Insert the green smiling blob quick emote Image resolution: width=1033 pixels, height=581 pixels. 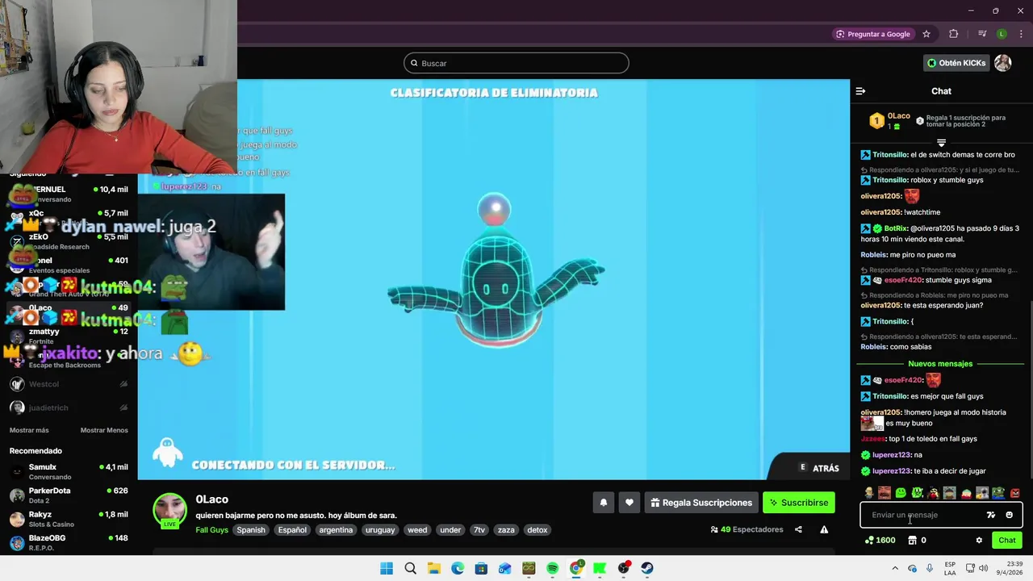pyautogui.click(x=901, y=493)
